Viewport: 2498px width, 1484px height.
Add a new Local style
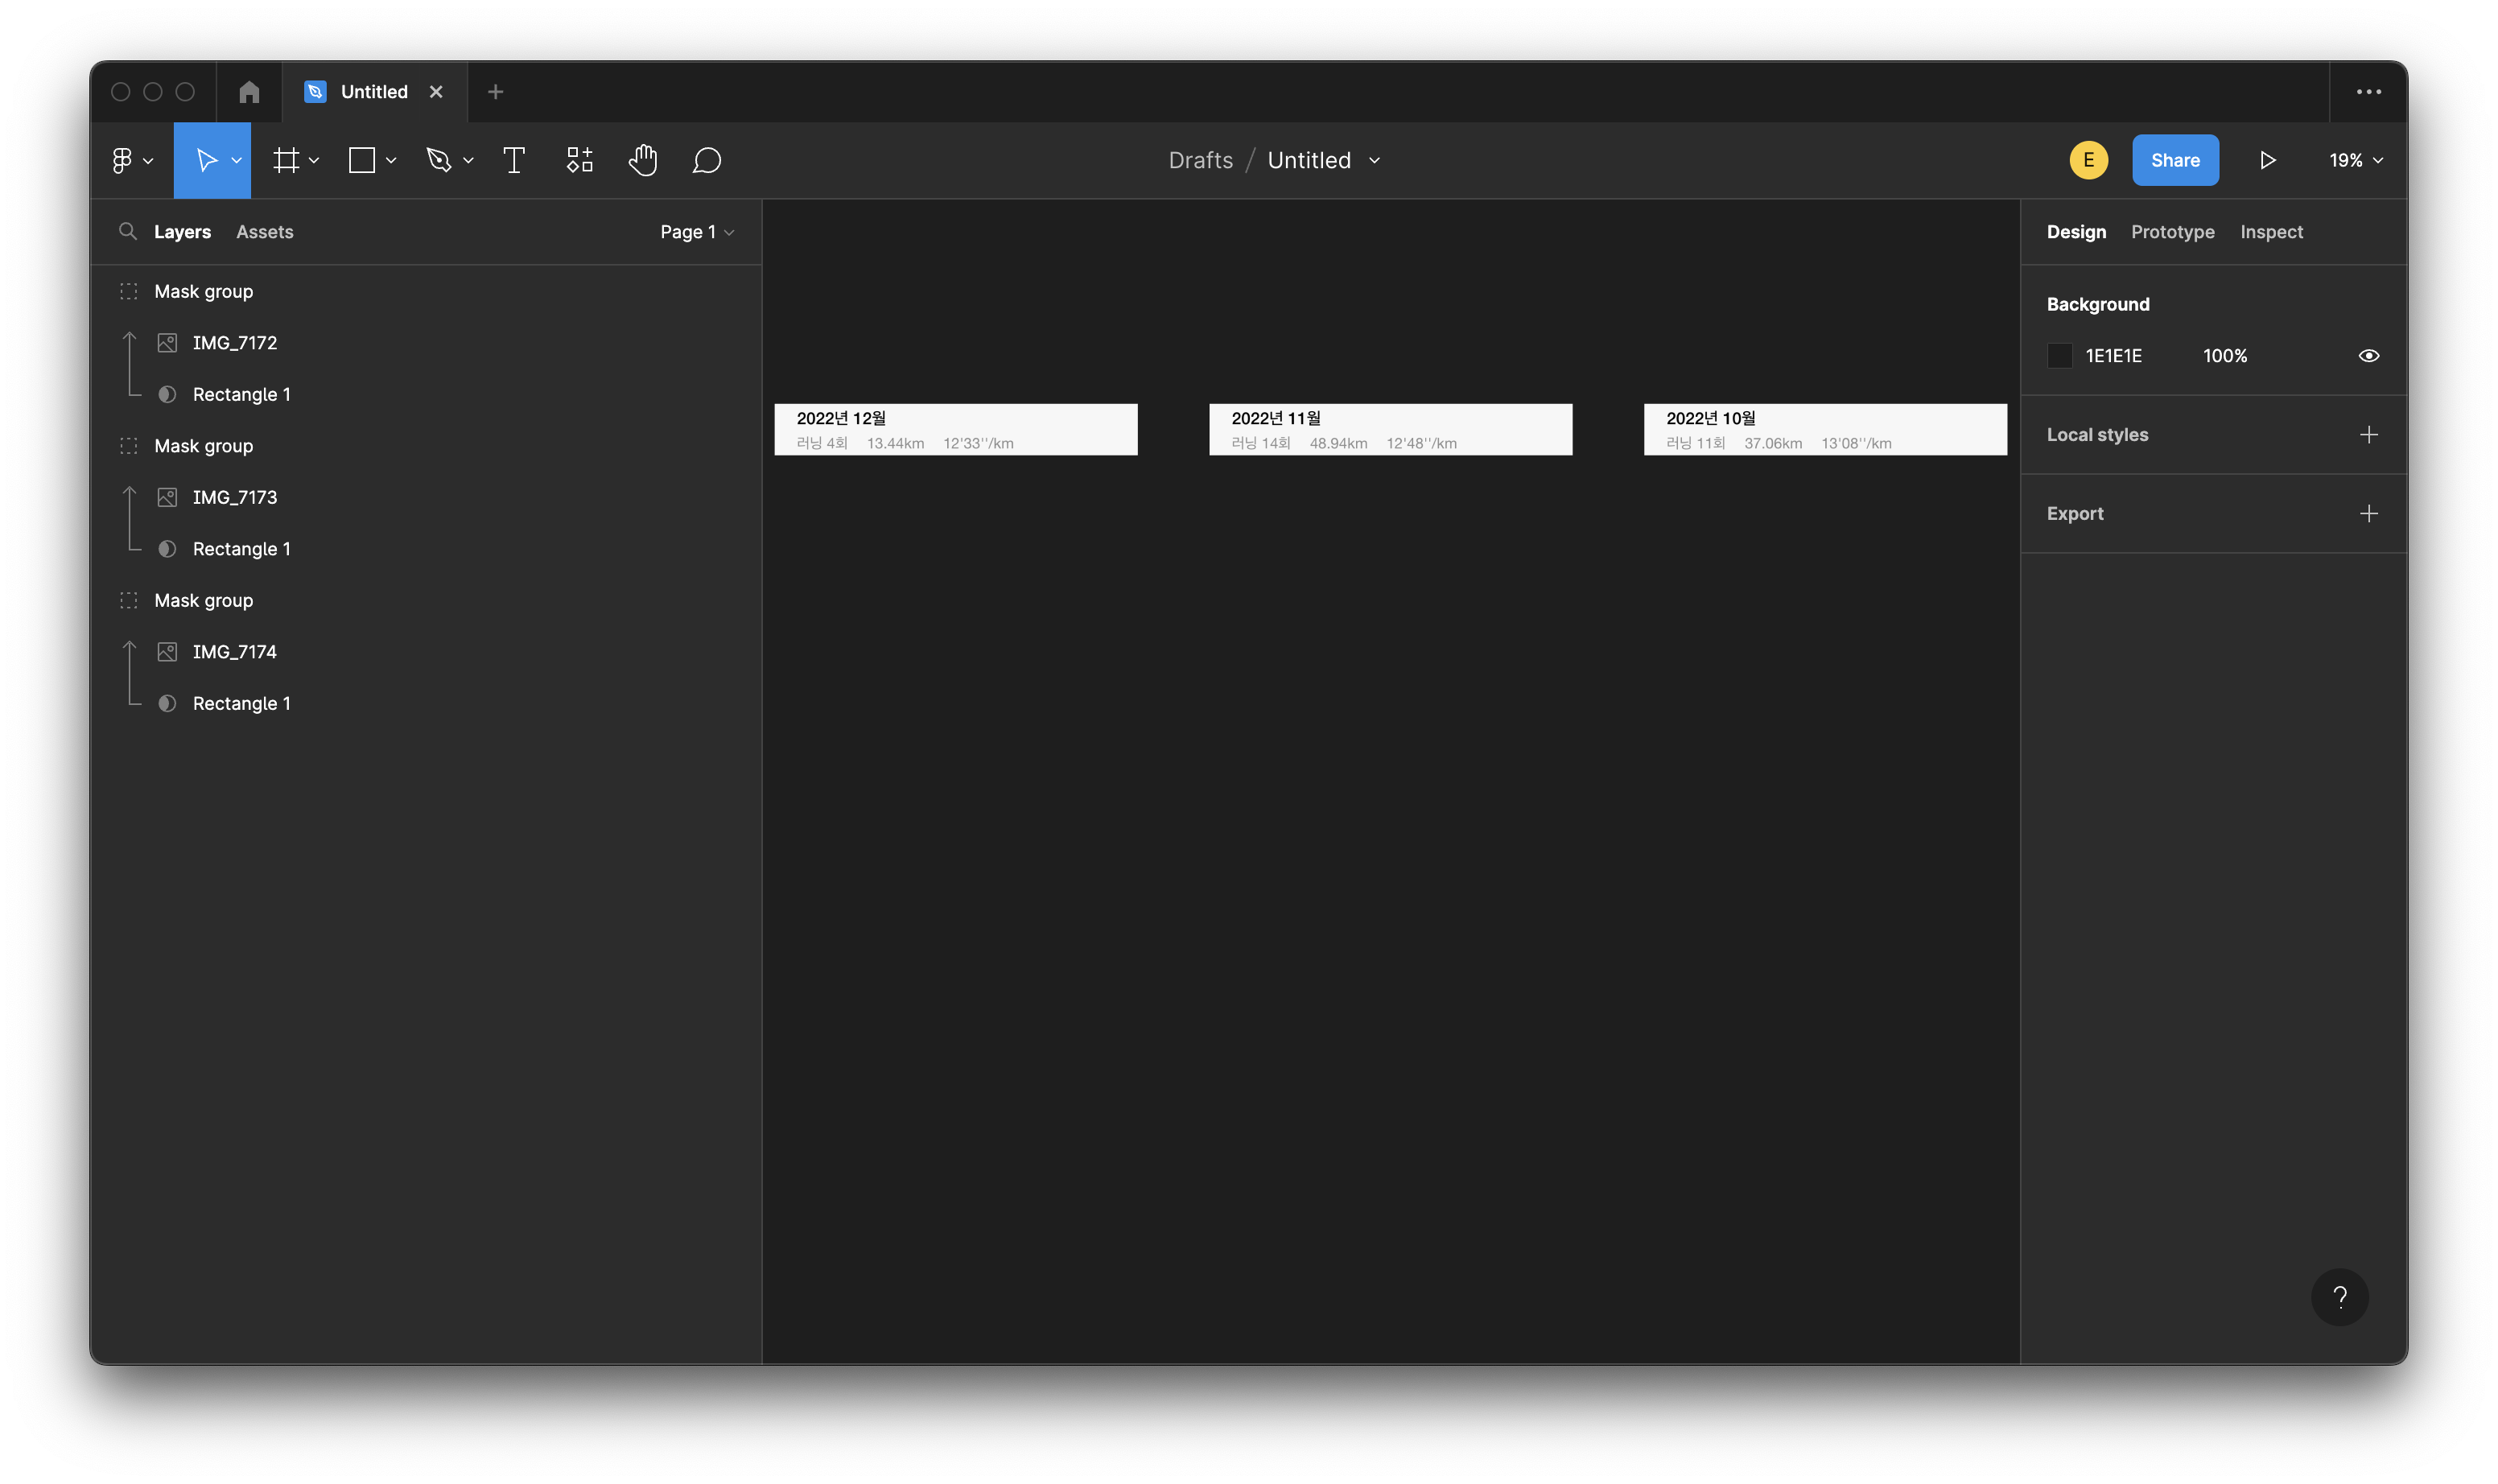click(x=2368, y=435)
